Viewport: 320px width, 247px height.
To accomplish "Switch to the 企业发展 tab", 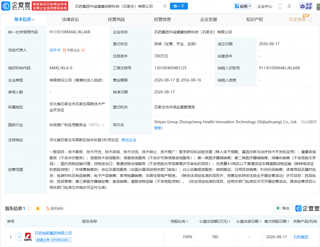I will (x=208, y=19).
